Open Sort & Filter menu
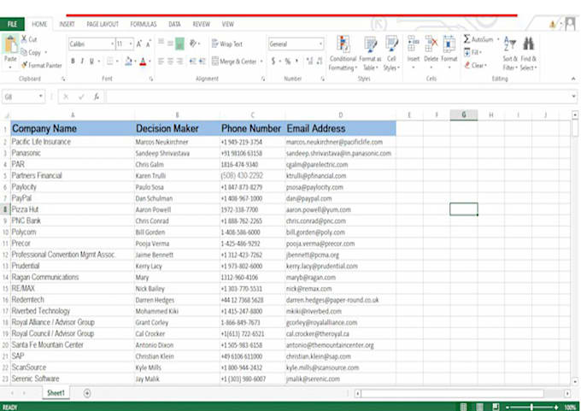 click(x=510, y=53)
